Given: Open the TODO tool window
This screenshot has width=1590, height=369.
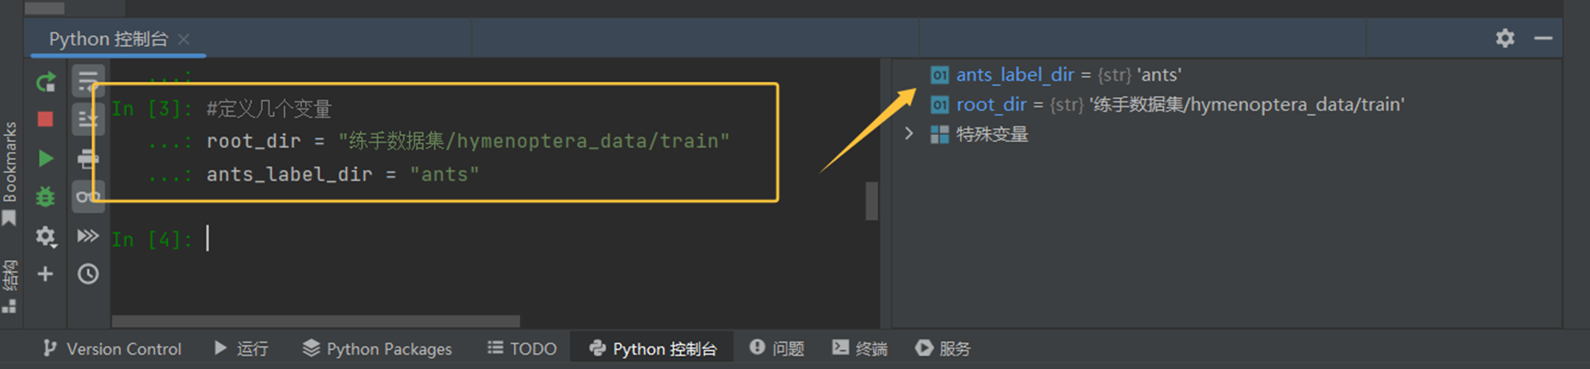Looking at the screenshot, I should [x=522, y=348].
